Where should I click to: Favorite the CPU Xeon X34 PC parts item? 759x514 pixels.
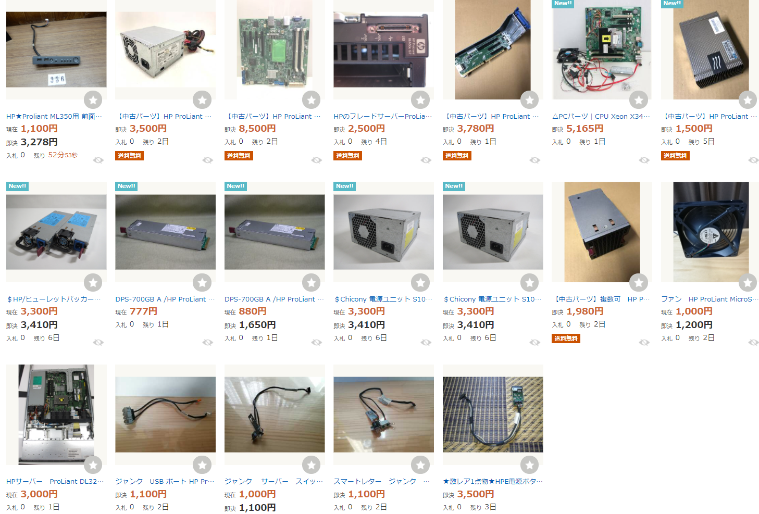click(x=639, y=99)
